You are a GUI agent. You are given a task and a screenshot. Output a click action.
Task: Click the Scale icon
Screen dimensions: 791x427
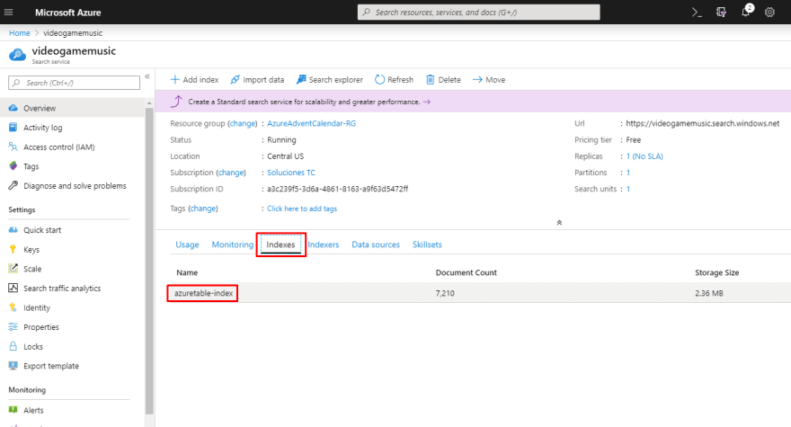click(13, 269)
